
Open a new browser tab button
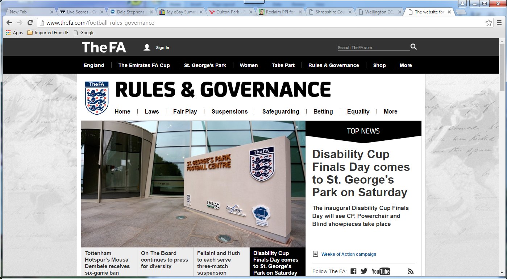tap(461, 12)
